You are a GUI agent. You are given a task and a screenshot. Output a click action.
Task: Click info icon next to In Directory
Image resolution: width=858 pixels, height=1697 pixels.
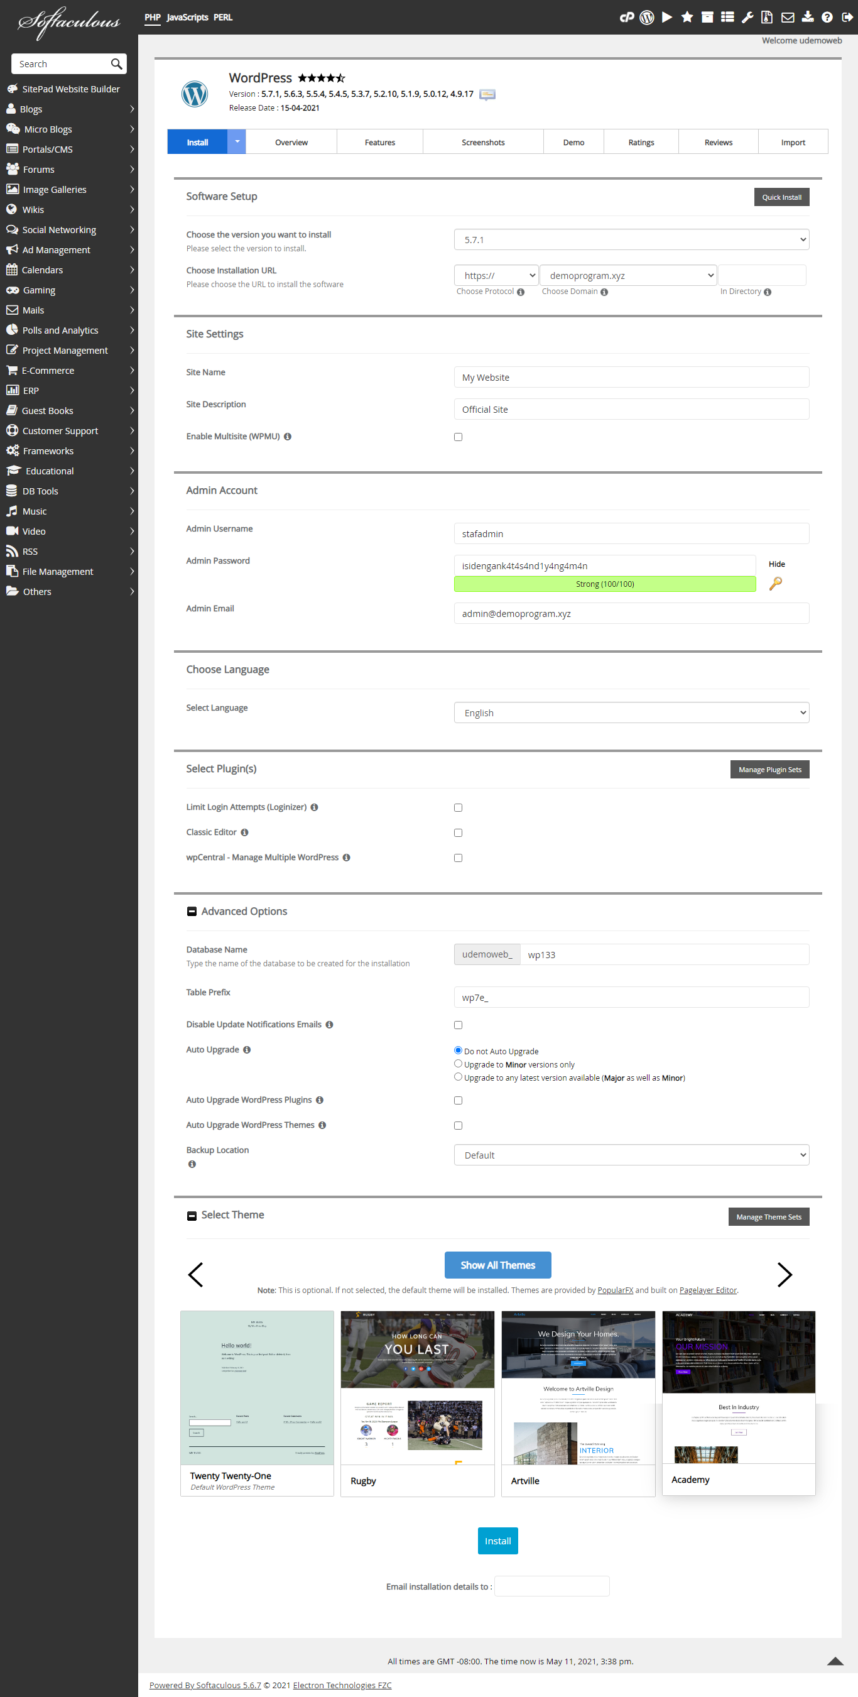point(768,292)
